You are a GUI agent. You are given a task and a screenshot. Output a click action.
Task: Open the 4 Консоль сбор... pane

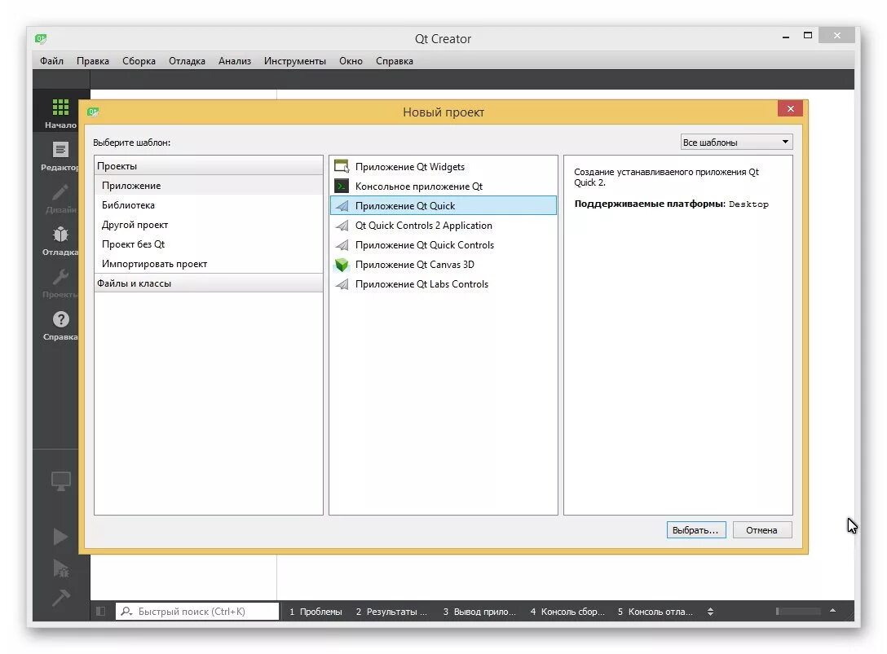[567, 612]
